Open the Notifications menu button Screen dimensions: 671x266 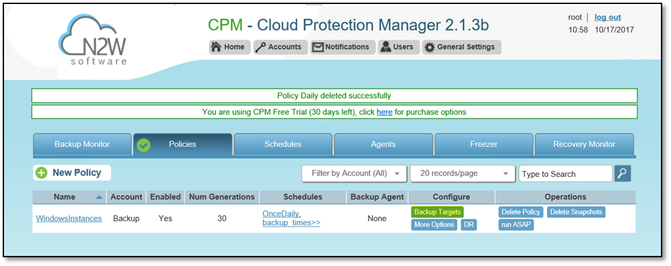342,47
